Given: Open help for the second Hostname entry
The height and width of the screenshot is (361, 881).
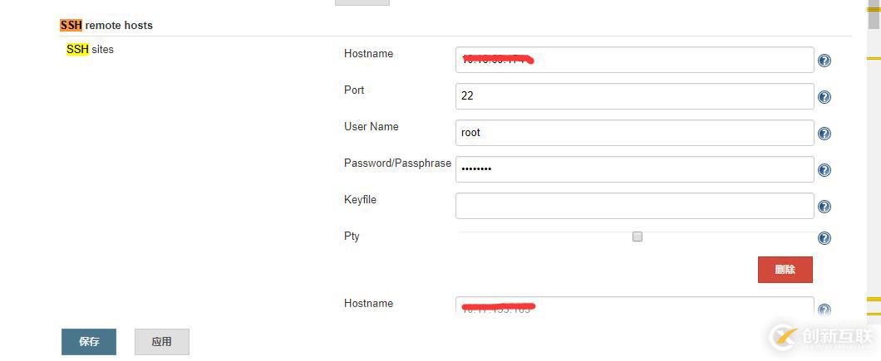Looking at the screenshot, I should coord(824,310).
